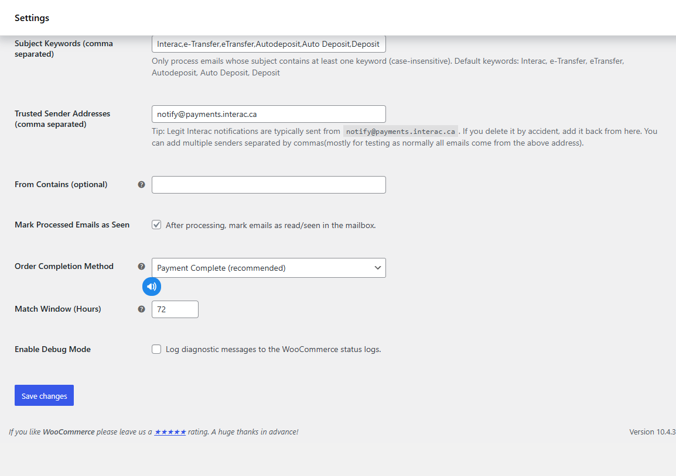Select the Trusted Sender Addresses field

point(268,113)
